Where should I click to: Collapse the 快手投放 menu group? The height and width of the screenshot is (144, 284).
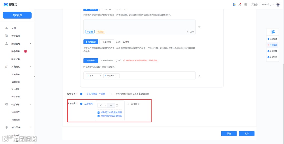pos(31,104)
